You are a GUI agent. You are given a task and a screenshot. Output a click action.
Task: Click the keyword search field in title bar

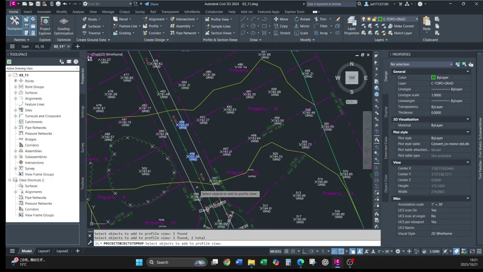tap(331, 4)
